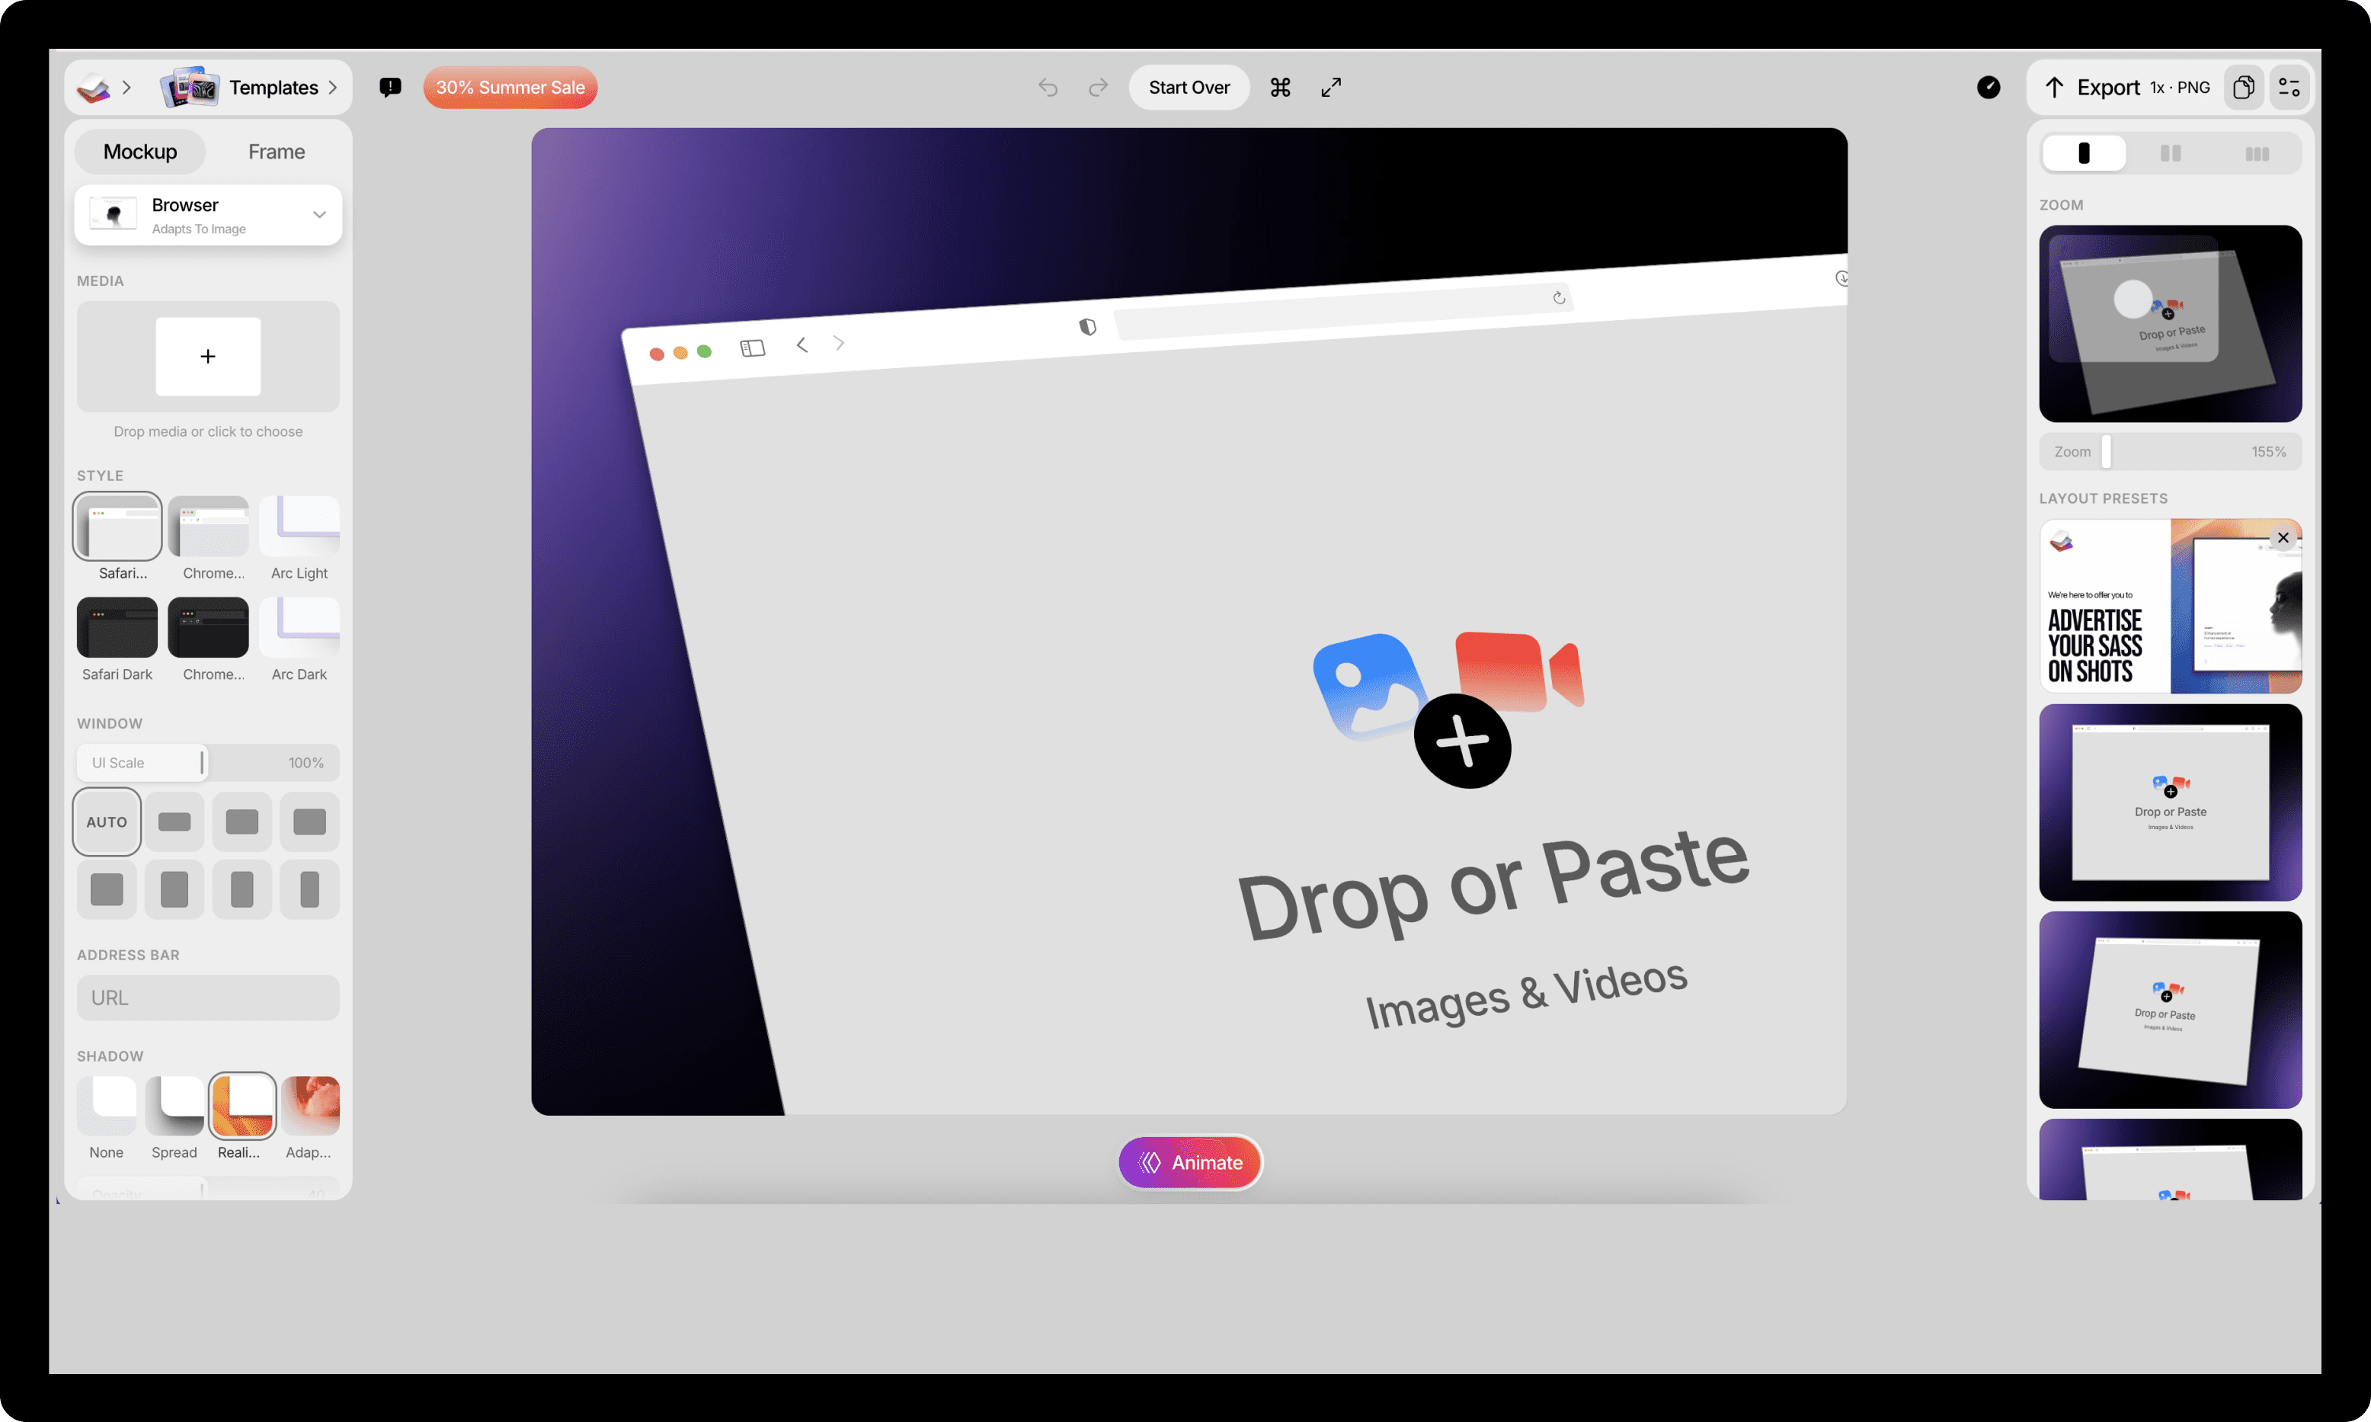Open the Templates menu
This screenshot has height=1422, width=2371.
coord(249,87)
